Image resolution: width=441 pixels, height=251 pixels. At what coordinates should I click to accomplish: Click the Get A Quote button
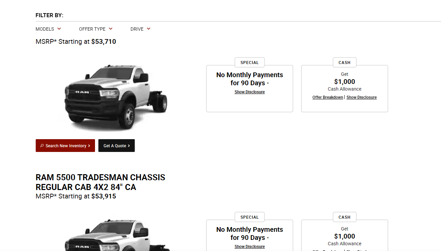(117, 146)
